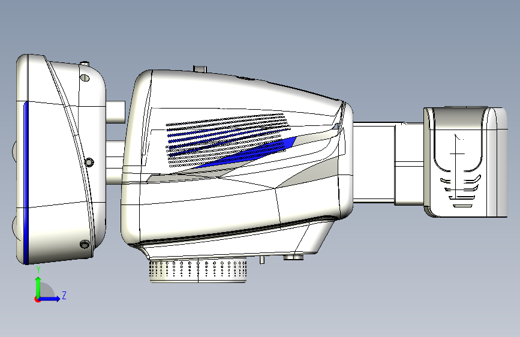Screen dimensions: 520x337
Task: Click the blue Z axis arrow of the triad
Action: pyautogui.click(x=50, y=299)
